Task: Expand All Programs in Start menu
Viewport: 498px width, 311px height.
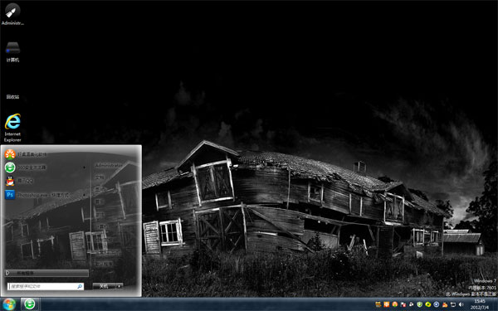Action: [46, 273]
